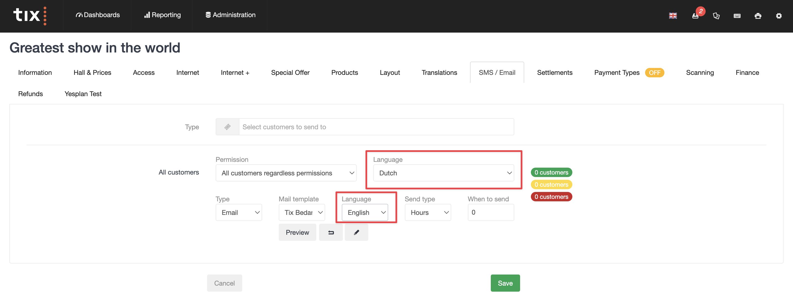Click the green 0 customers badge
The image size is (793, 306).
551,173
